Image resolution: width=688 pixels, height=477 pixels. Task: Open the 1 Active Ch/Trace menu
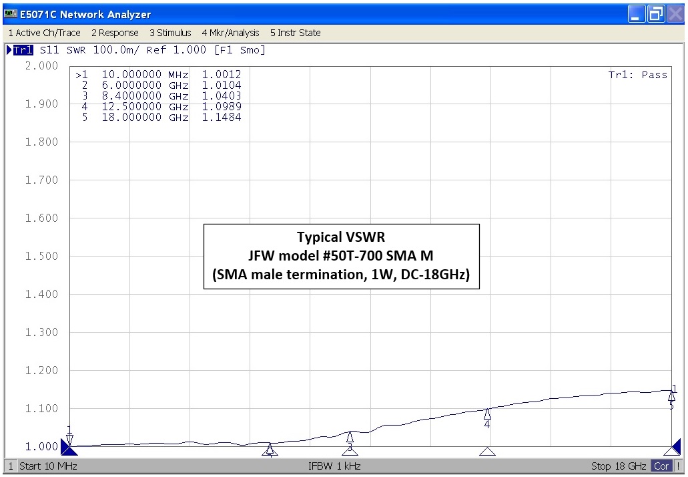(44, 33)
